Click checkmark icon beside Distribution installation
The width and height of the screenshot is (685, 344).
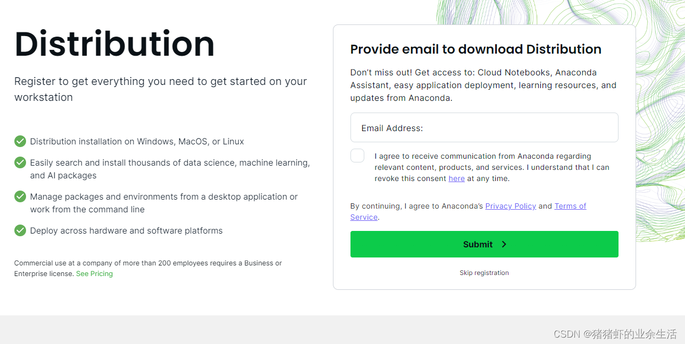[x=20, y=141]
